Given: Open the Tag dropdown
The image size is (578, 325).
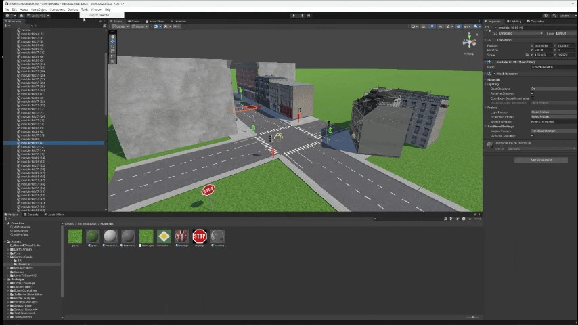Looking at the screenshot, I should pyautogui.click(x=520, y=33).
